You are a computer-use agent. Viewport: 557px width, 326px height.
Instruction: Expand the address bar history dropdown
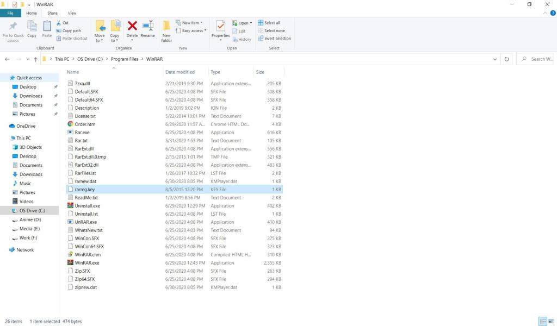(x=494, y=59)
